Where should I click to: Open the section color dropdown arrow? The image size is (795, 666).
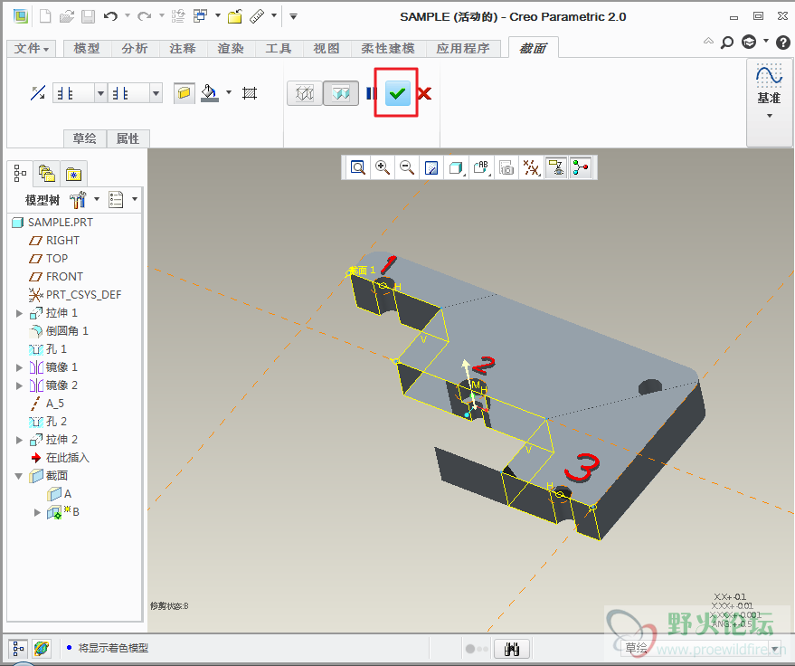[x=229, y=92]
